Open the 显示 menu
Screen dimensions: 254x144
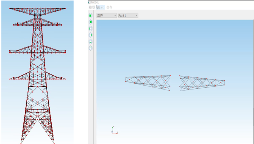pyautogui.click(x=100, y=7)
